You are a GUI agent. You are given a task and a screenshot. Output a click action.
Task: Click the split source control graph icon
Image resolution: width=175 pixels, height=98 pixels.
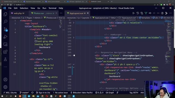tap(166, 13)
